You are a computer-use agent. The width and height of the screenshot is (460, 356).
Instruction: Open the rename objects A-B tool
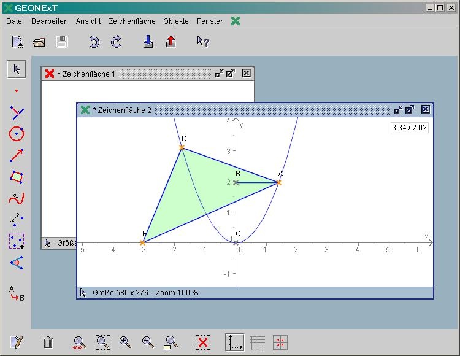(x=17, y=293)
